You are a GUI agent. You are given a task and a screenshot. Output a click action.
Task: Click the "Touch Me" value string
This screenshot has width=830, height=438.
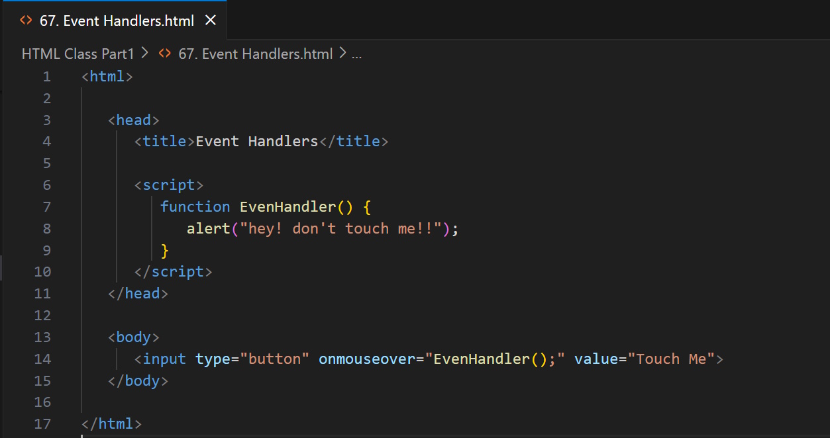click(x=671, y=359)
